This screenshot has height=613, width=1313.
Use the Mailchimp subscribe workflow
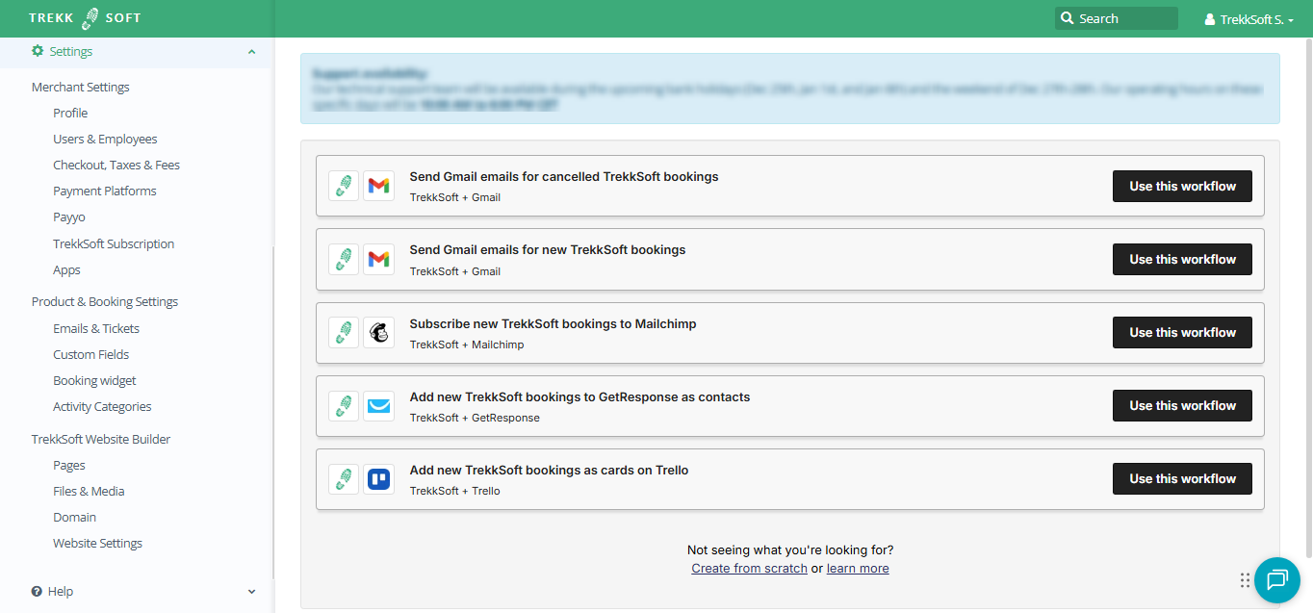[x=1181, y=333]
